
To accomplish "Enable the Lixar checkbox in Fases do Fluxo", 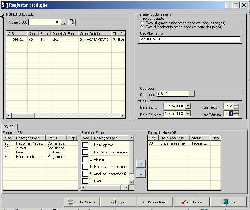I will (85, 181).
